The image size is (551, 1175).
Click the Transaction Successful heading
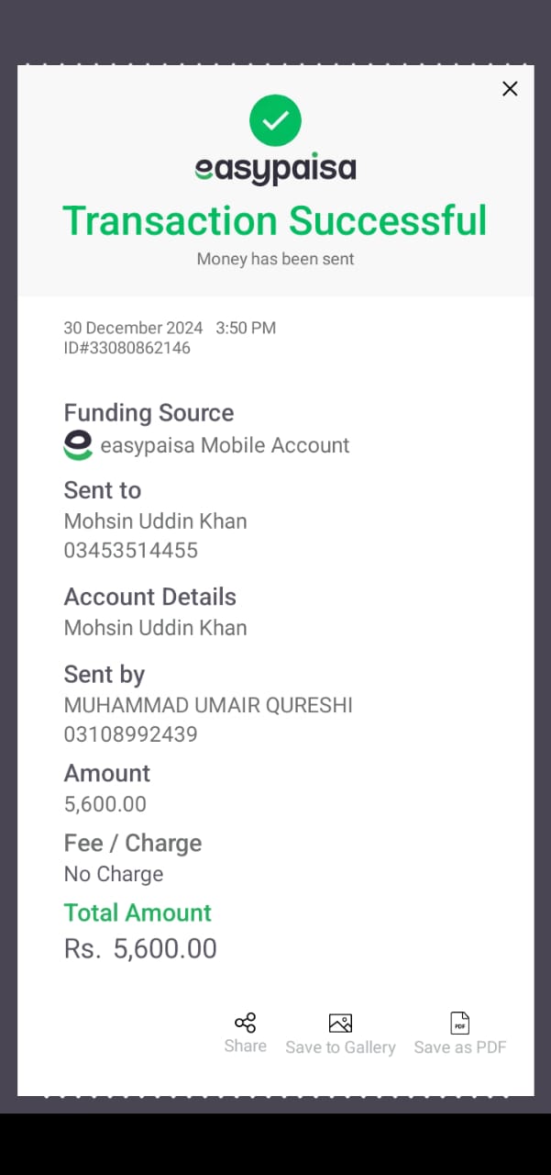(x=275, y=221)
